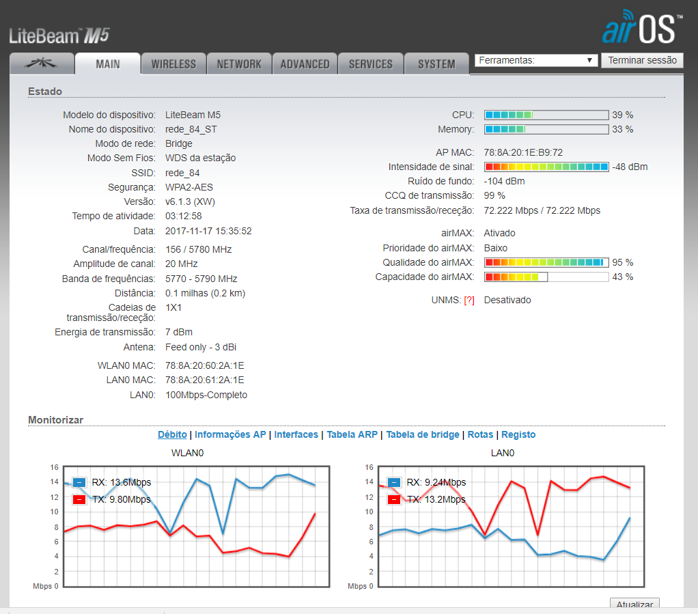Open the NETWORK tab

(239, 64)
